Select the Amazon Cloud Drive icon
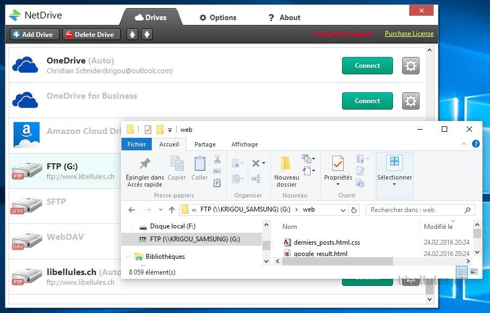 (x=27, y=135)
